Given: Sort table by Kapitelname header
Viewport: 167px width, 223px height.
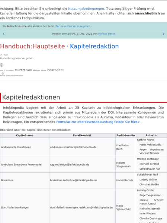Looking at the screenshot, I should pyautogui.click(x=25, y=136).
